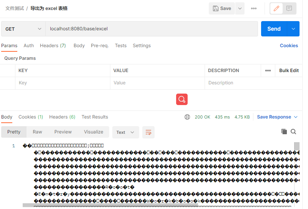Click the globe network info icon

(x=187, y=117)
